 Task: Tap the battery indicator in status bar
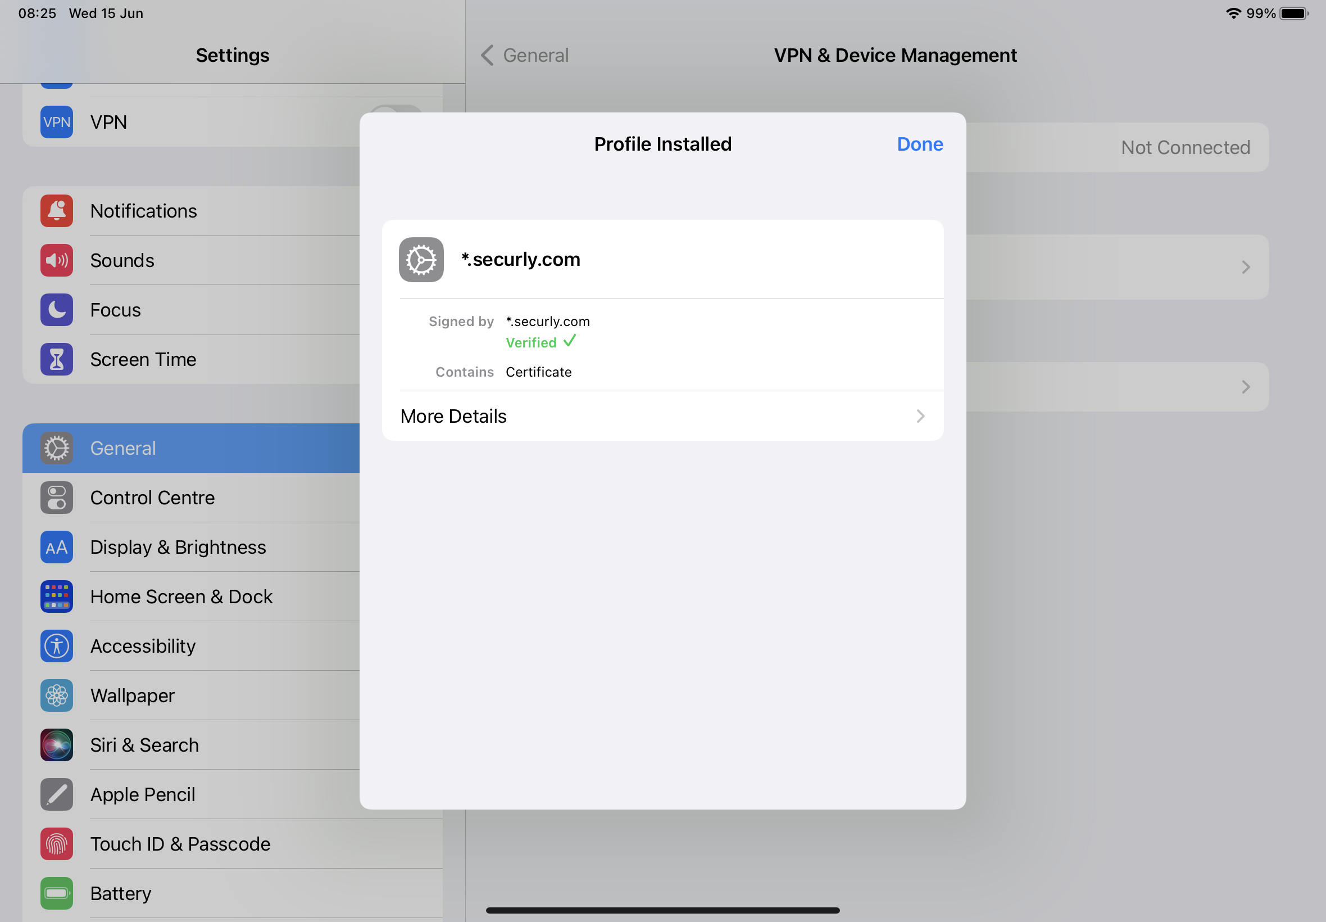pyautogui.click(x=1294, y=13)
